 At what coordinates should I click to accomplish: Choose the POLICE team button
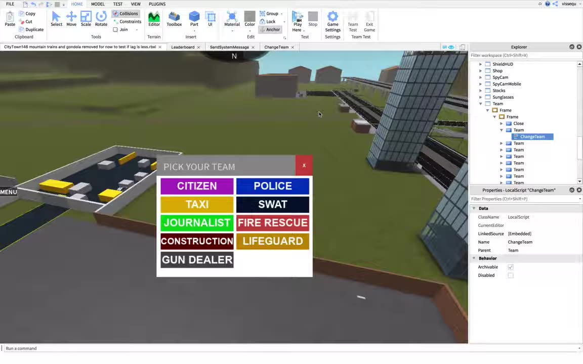pos(273,186)
